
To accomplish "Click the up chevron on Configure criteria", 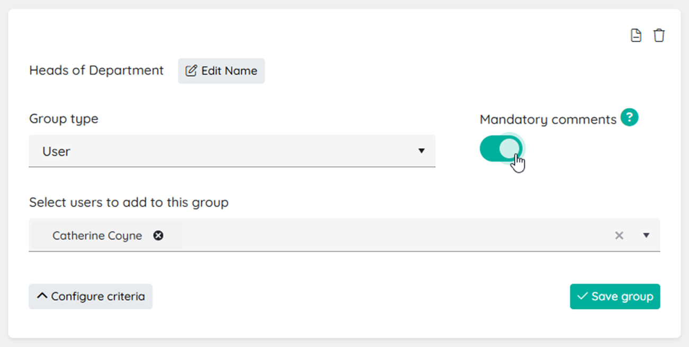I will point(42,296).
